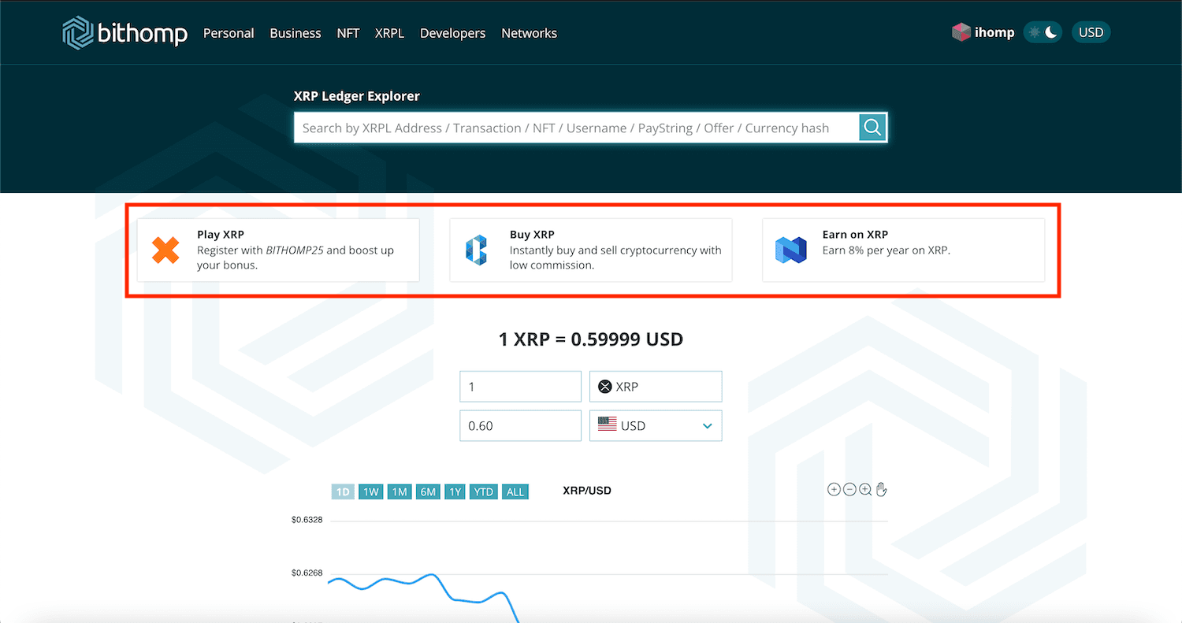
Task: Select the ALL chart range
Action: point(515,492)
